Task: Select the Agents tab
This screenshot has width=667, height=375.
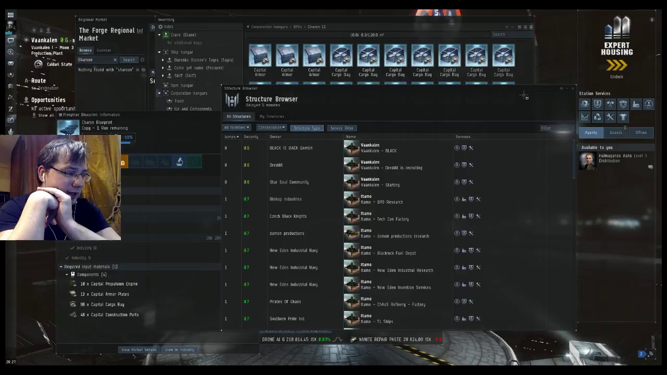Action: coord(591,132)
